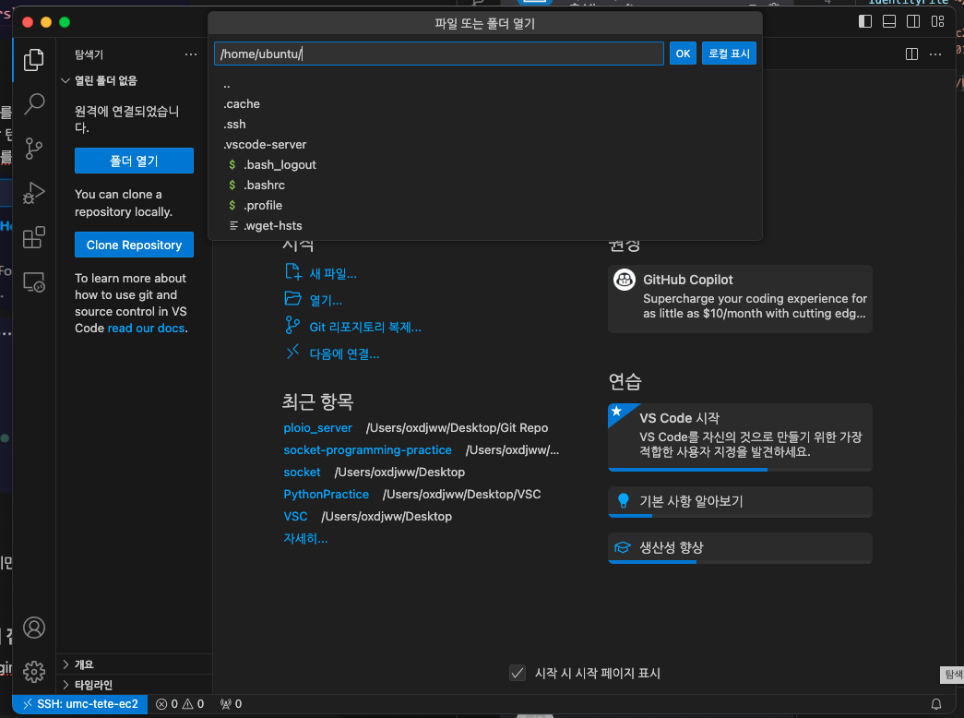Open Explorer panel more actions ellipsis

[191, 54]
